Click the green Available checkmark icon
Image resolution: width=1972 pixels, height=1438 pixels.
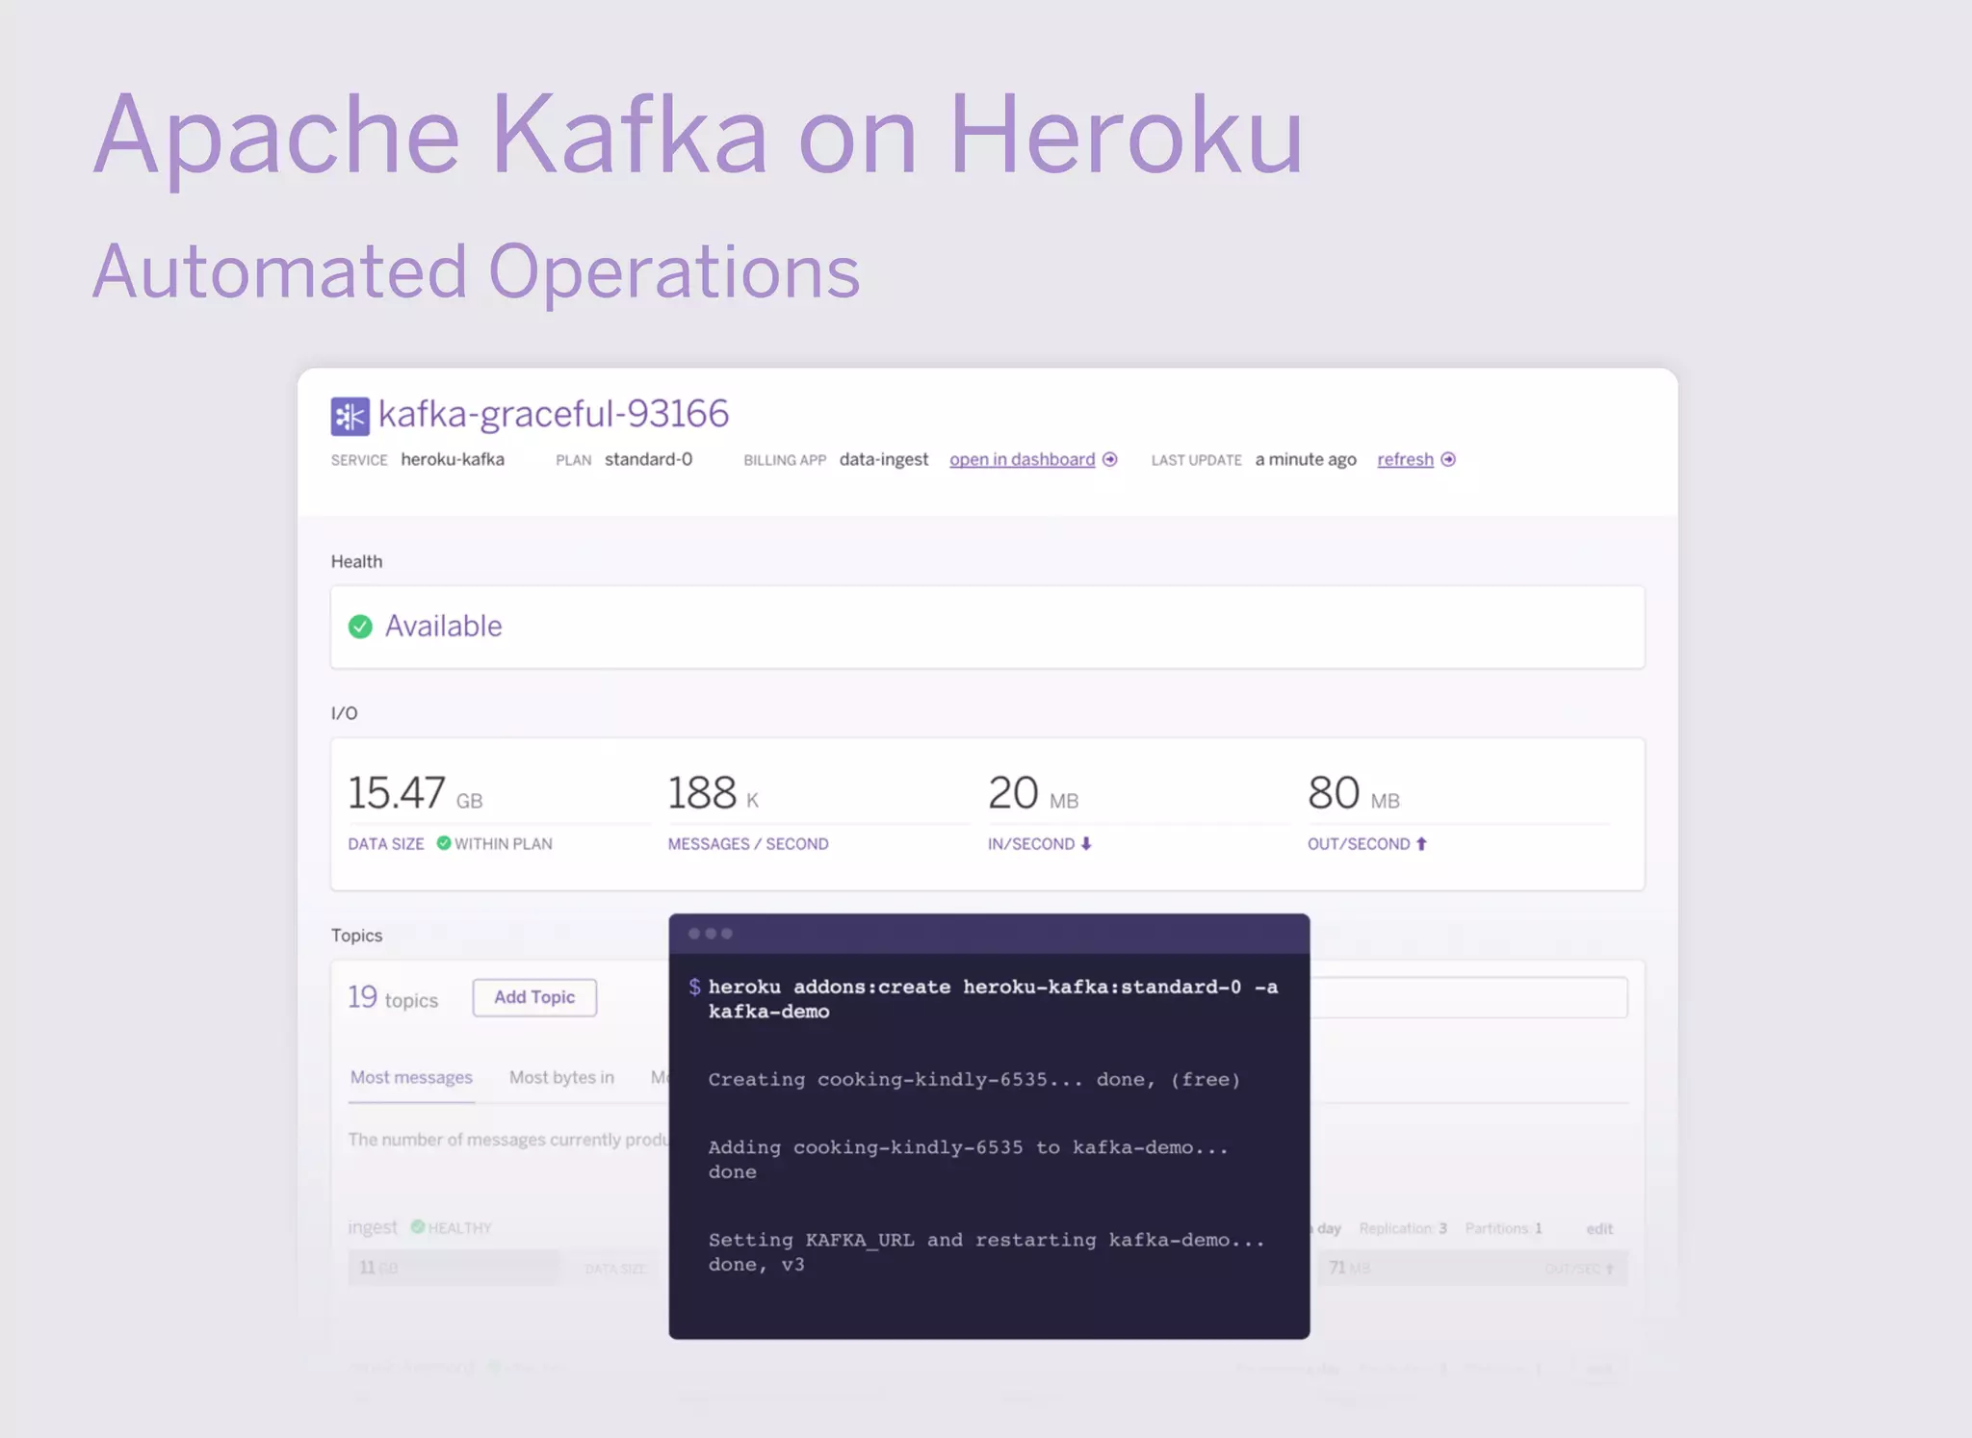click(x=360, y=627)
